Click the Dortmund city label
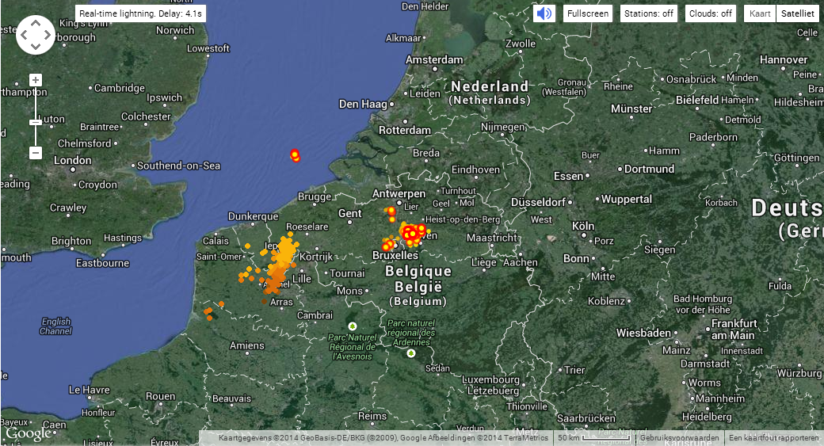 pyautogui.click(x=650, y=170)
